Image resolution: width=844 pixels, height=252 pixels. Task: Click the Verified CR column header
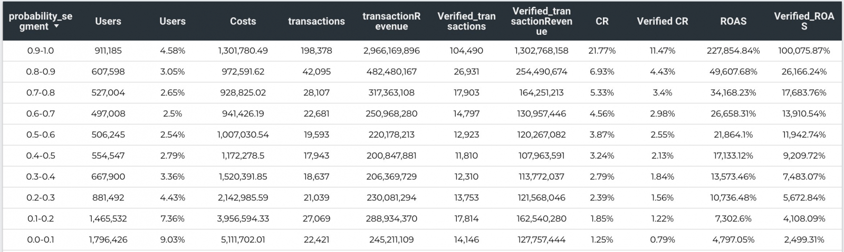pyautogui.click(x=662, y=21)
